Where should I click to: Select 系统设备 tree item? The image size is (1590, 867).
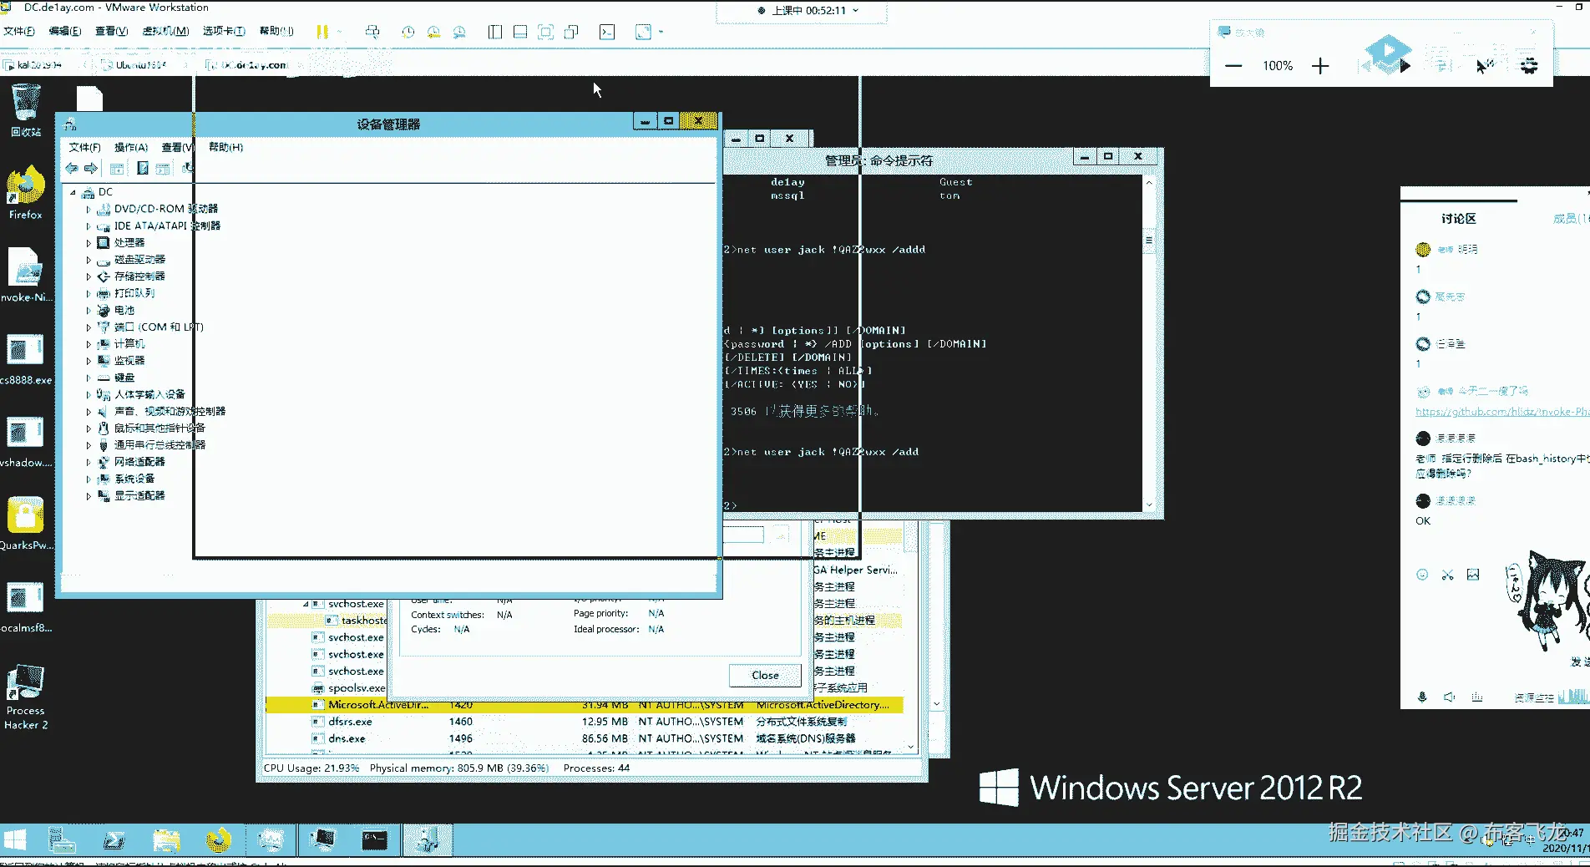(134, 479)
